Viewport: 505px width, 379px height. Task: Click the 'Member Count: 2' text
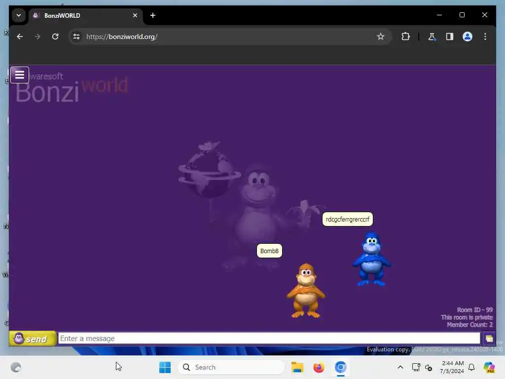click(x=469, y=325)
